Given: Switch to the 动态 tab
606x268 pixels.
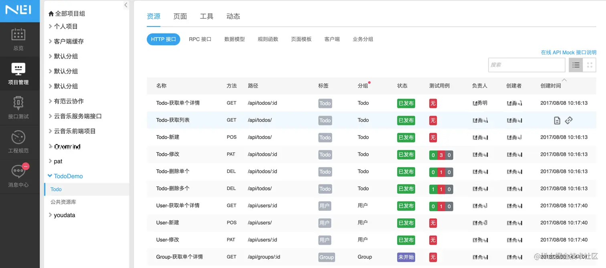Looking at the screenshot, I should coord(233,16).
